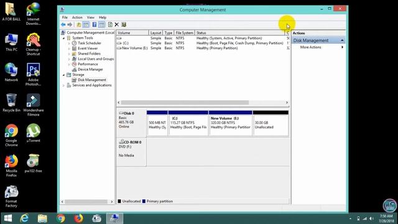Select the (C:) volume row in list
The width and height of the screenshot is (398, 224).
pyautogui.click(x=203, y=43)
